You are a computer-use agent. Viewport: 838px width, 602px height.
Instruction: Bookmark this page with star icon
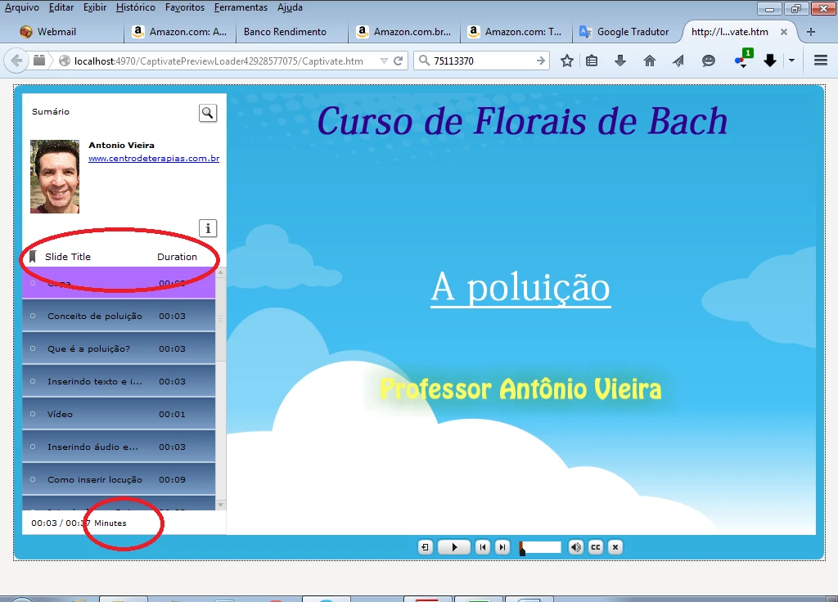coord(567,61)
